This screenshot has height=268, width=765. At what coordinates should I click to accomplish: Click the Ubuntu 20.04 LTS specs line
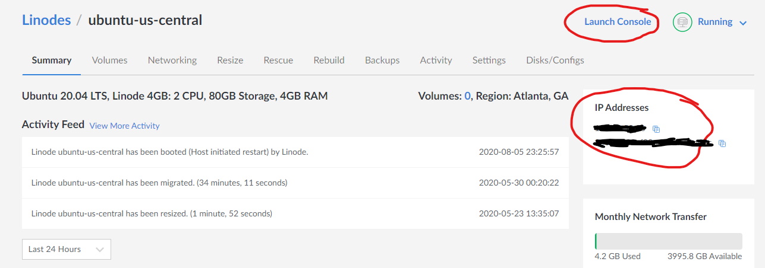[175, 95]
